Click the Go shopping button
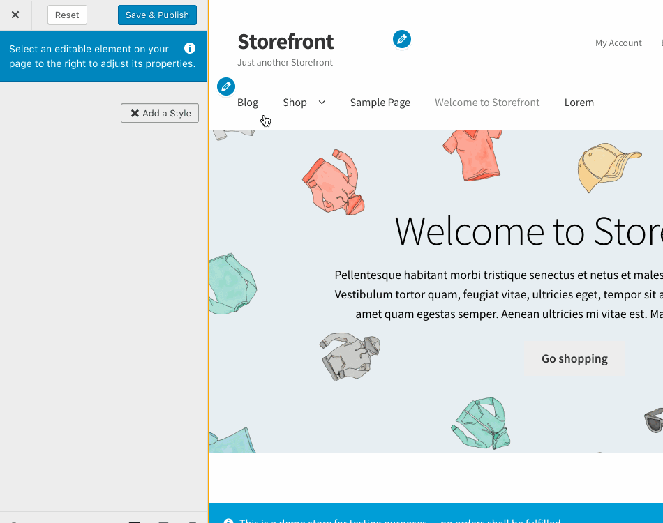The width and height of the screenshot is (663, 523). (x=574, y=358)
